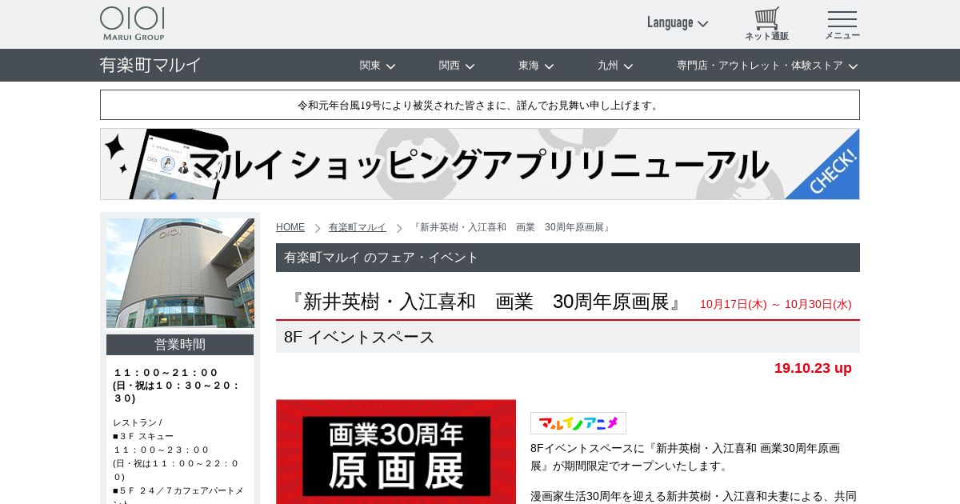The height and width of the screenshot is (504, 960).
Task: Click the 19.10.23 up update date
Action: click(x=813, y=368)
